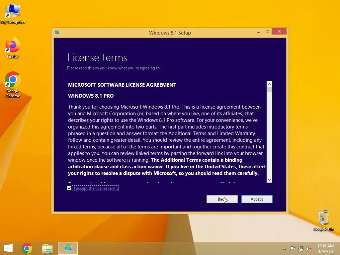This screenshot has height=255, width=340.
Task: Select the Recycle Bin desktop icon
Action: (x=323, y=220)
